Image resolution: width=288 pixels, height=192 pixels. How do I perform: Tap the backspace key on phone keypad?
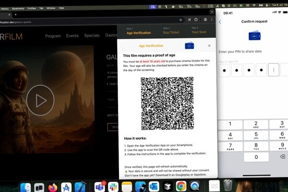(x=283, y=156)
